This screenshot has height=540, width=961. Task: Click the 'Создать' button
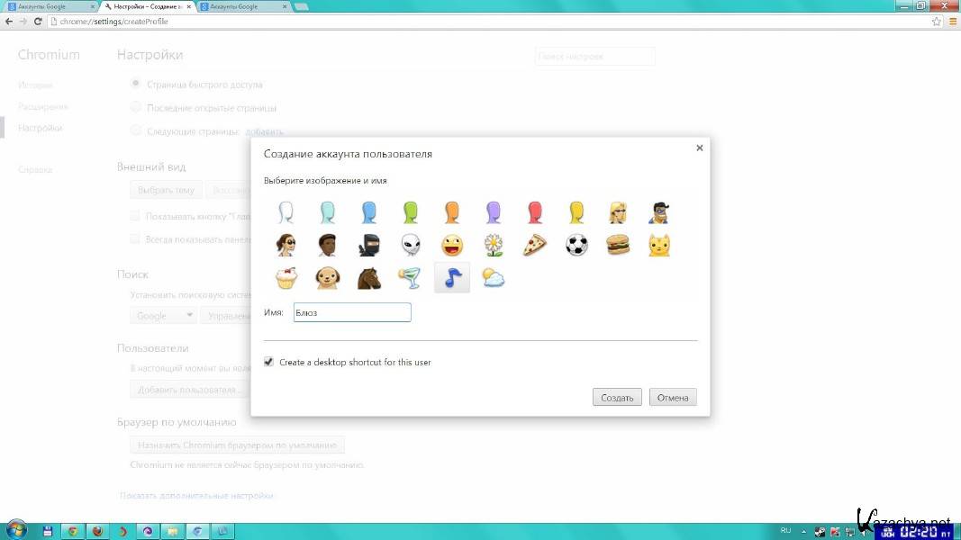tap(617, 398)
